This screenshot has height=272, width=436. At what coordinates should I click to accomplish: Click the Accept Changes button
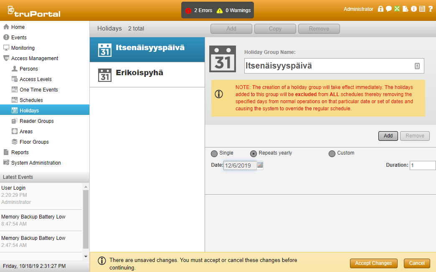[x=373, y=263]
